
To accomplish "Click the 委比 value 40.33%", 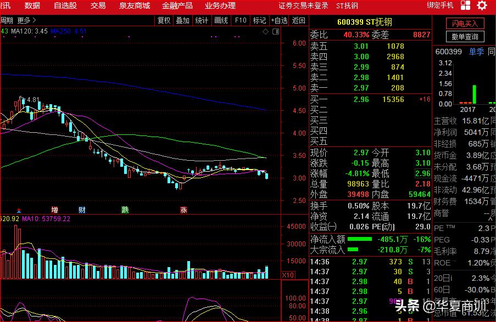I will (356, 35).
